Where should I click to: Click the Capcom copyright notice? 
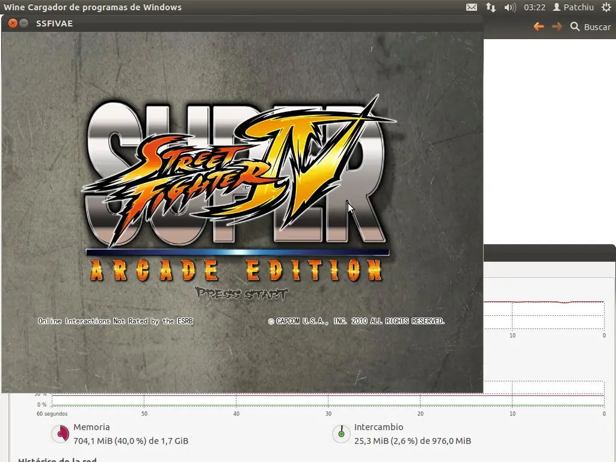356,321
